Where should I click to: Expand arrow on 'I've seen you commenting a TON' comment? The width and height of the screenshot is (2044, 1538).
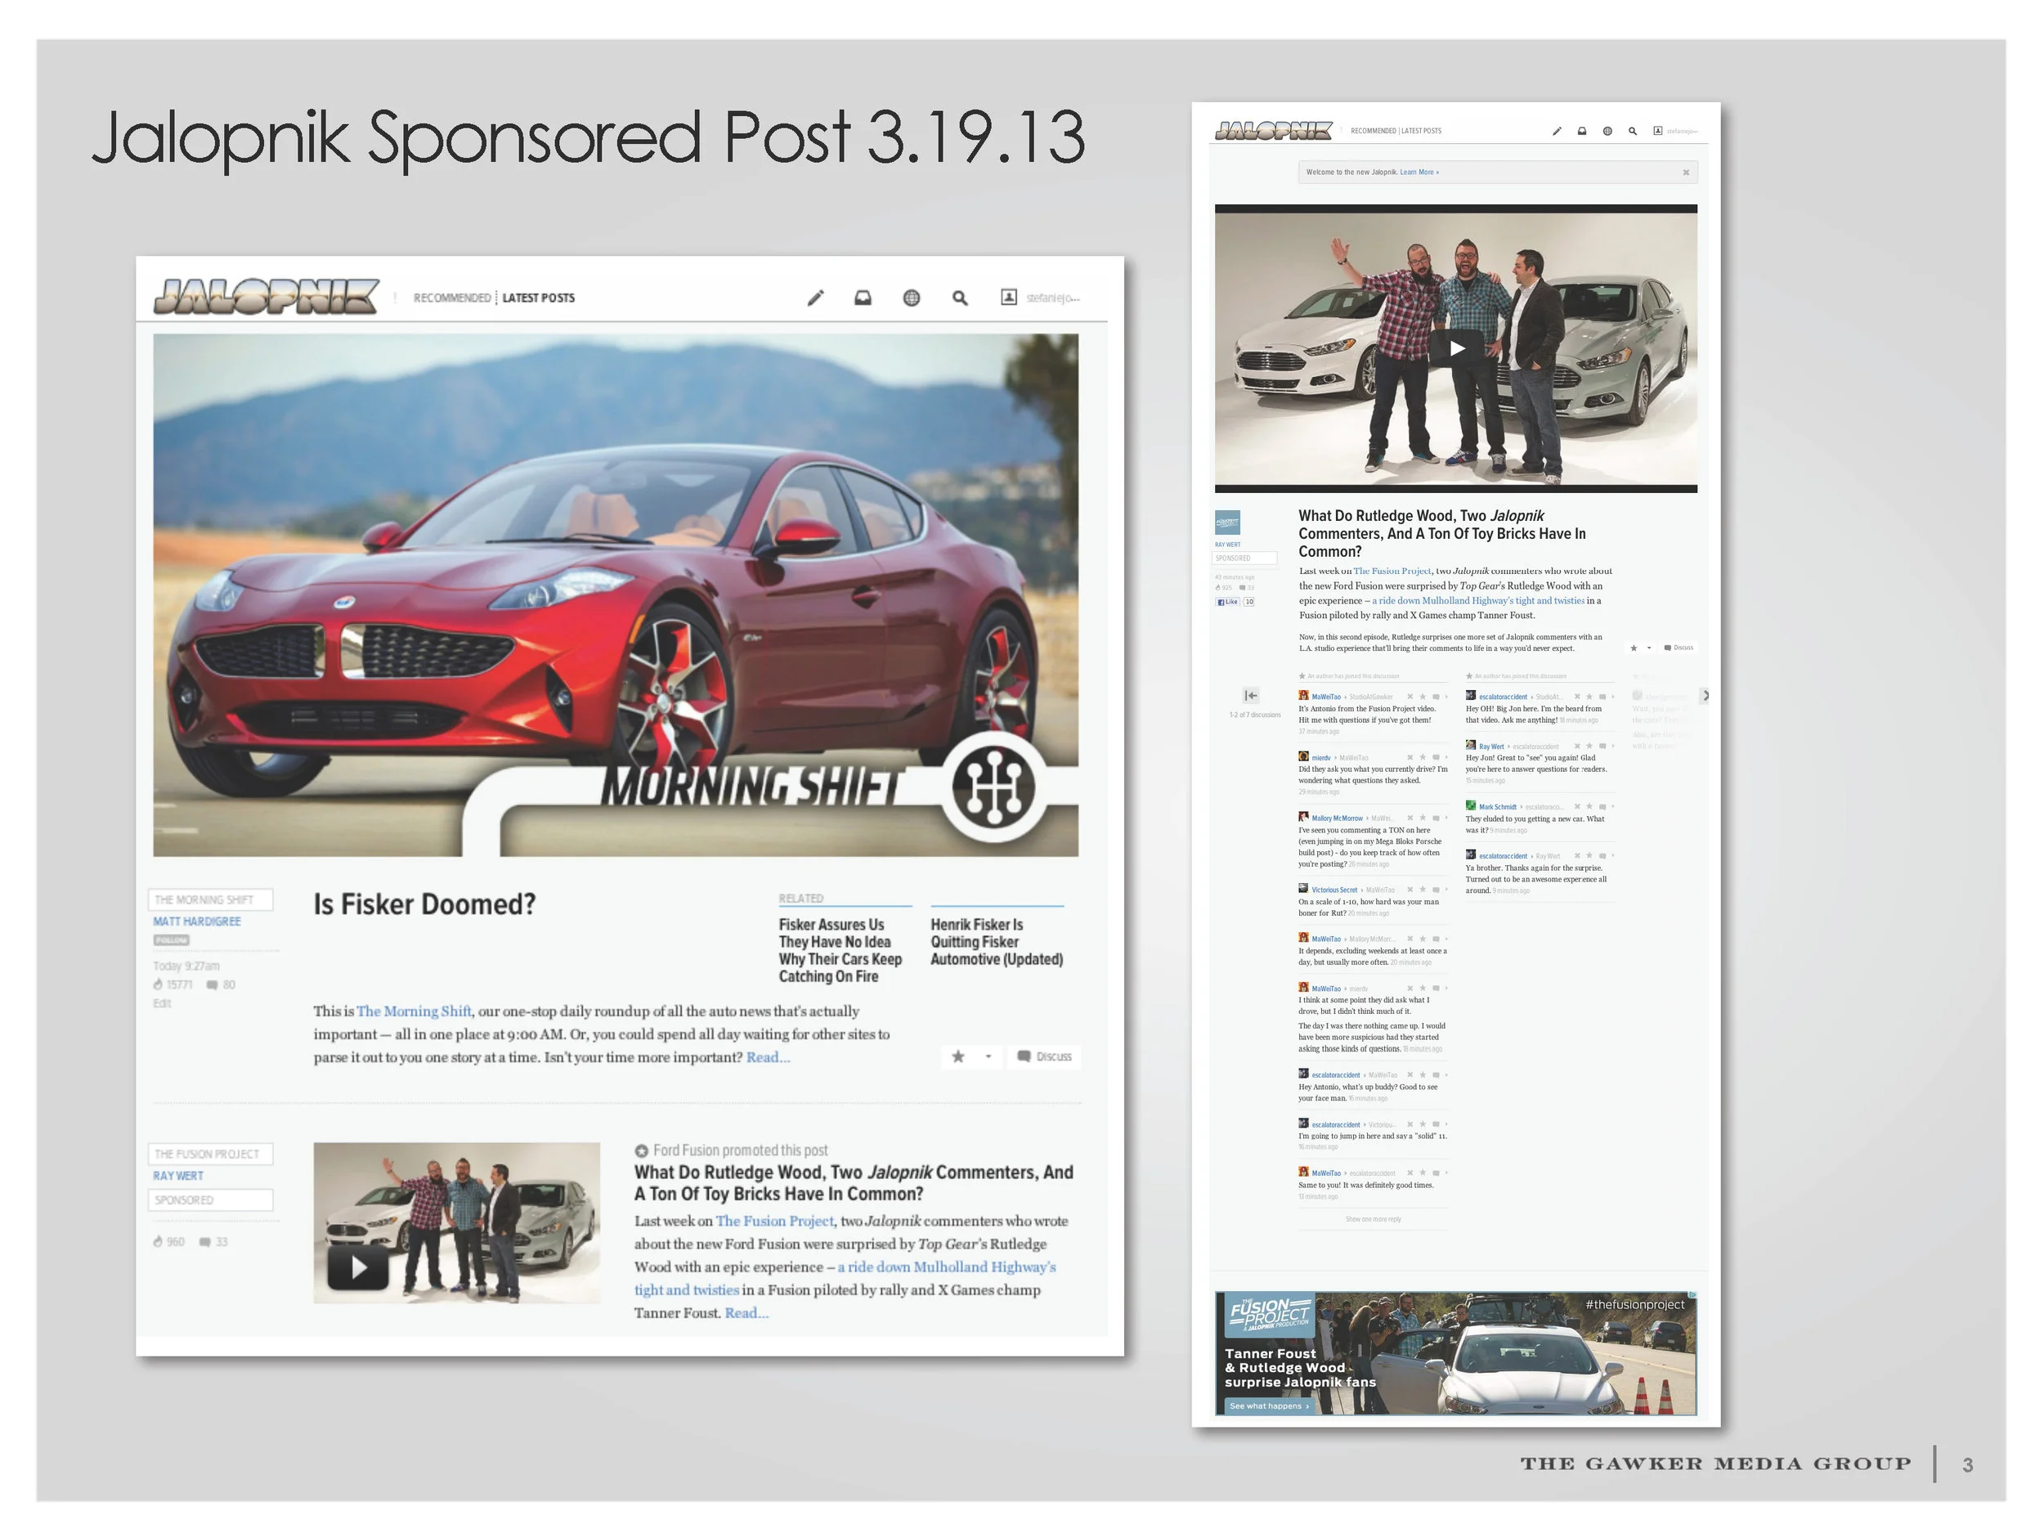point(1446,818)
